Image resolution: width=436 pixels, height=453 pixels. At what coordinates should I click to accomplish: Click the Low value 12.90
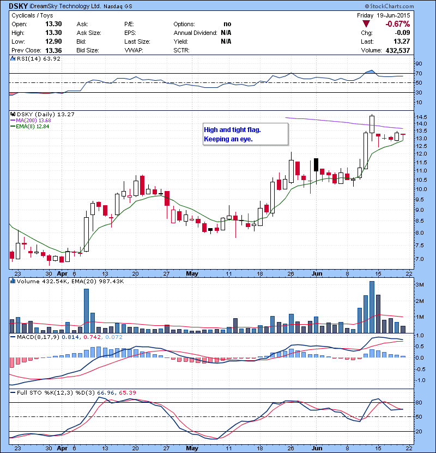[53, 41]
